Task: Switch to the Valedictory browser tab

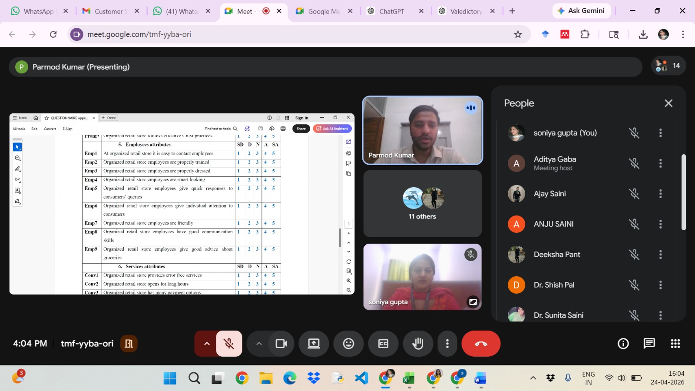Action: pyautogui.click(x=466, y=11)
